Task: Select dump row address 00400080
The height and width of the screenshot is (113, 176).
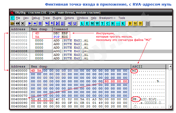Action: tap(19, 99)
